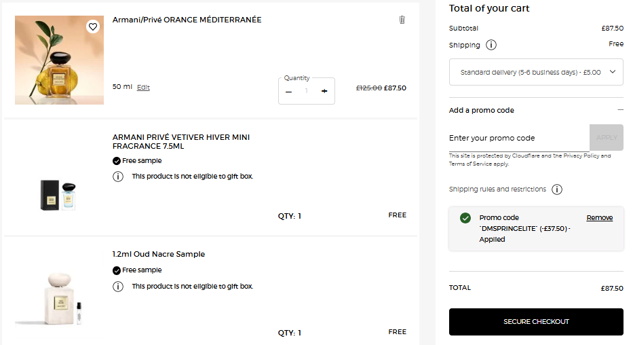Click FREE price on Oud Nacre row

pyautogui.click(x=398, y=332)
